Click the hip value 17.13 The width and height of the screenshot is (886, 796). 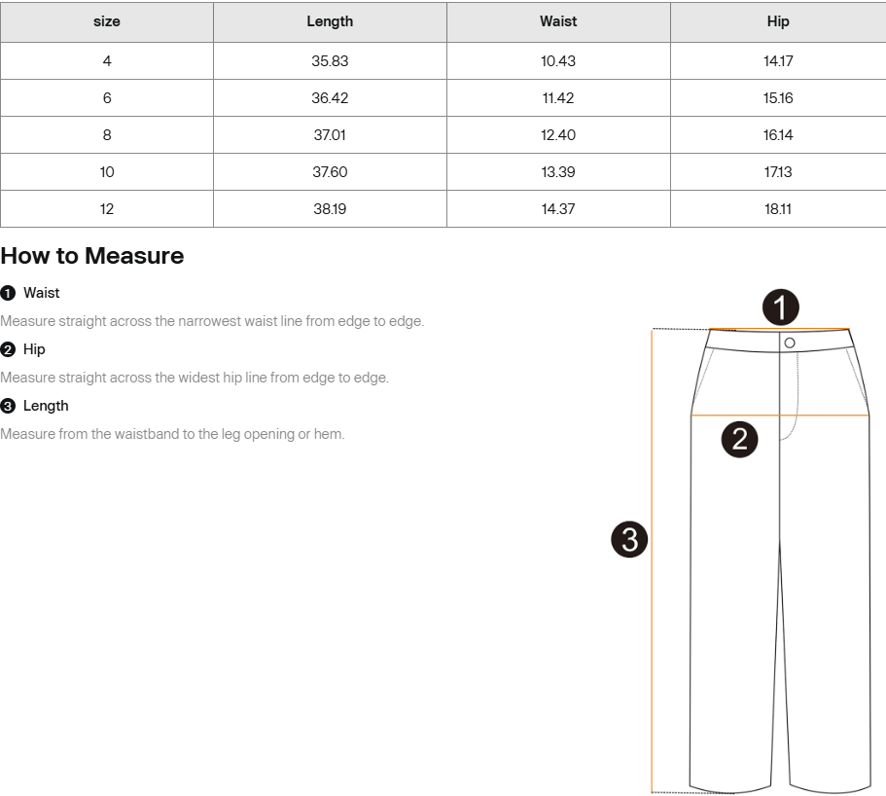point(778,172)
